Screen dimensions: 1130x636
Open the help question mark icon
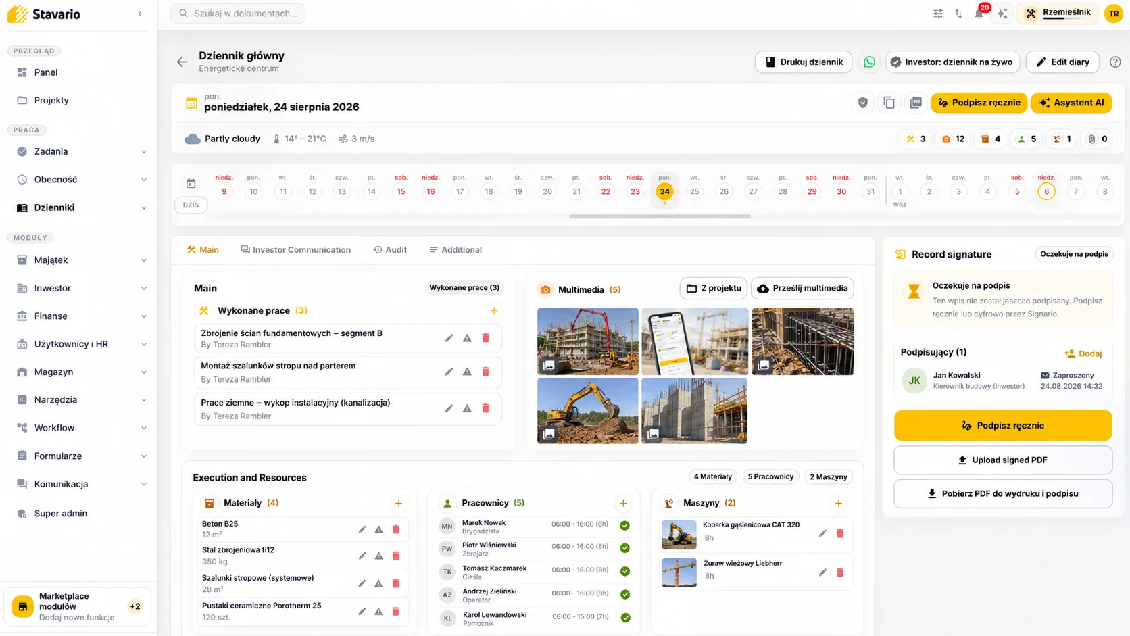(1115, 62)
